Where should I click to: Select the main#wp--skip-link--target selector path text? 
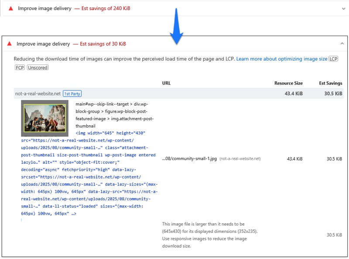[114, 115]
